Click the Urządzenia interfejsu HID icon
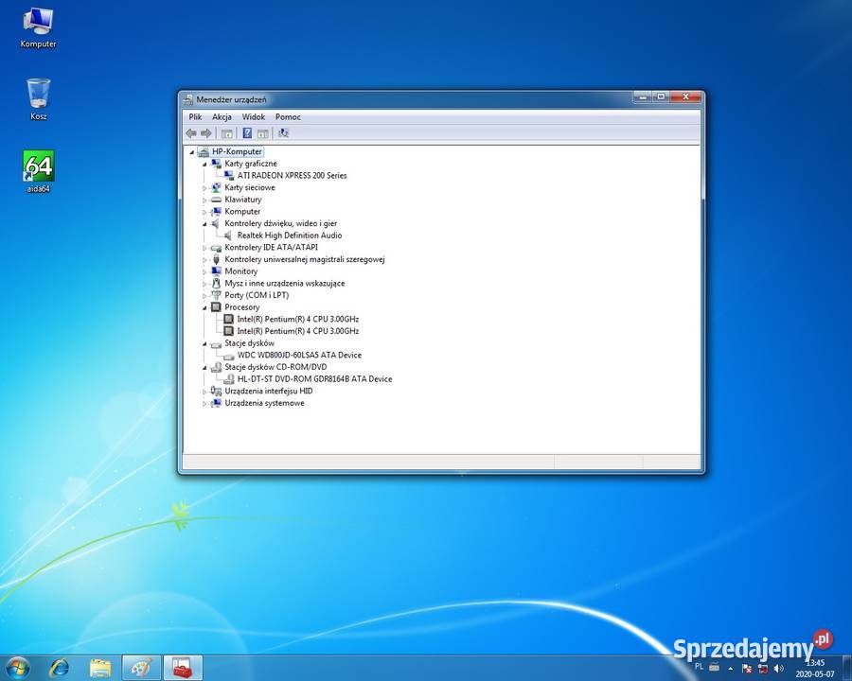 [216, 391]
